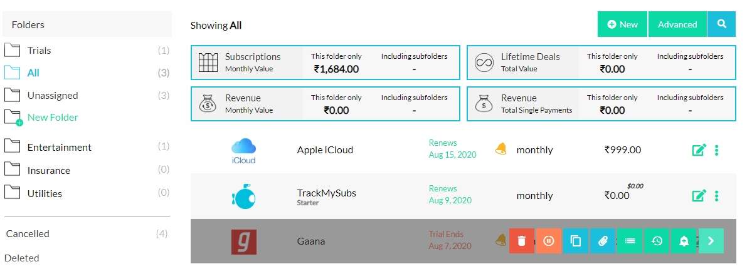This screenshot has height=274, width=752.
Task: Toggle the Apple iCloud alert bell
Action: tap(500, 150)
